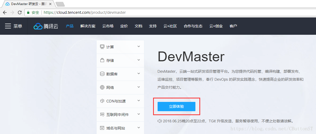Click the green secure padlock icon
The width and height of the screenshot is (316, 134).
tap(28, 12)
